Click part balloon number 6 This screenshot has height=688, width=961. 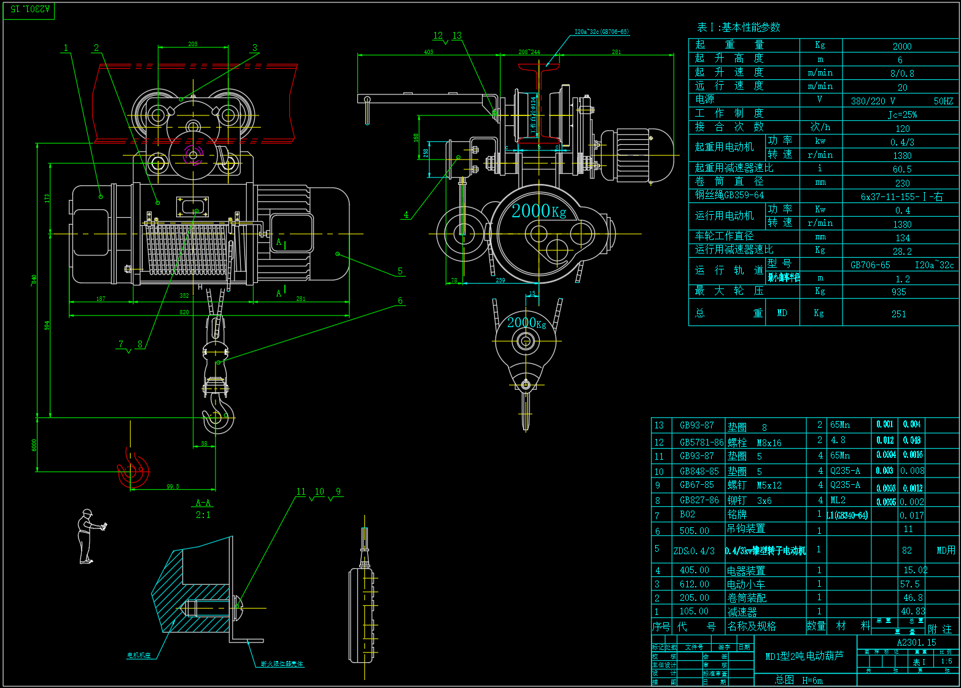400,301
